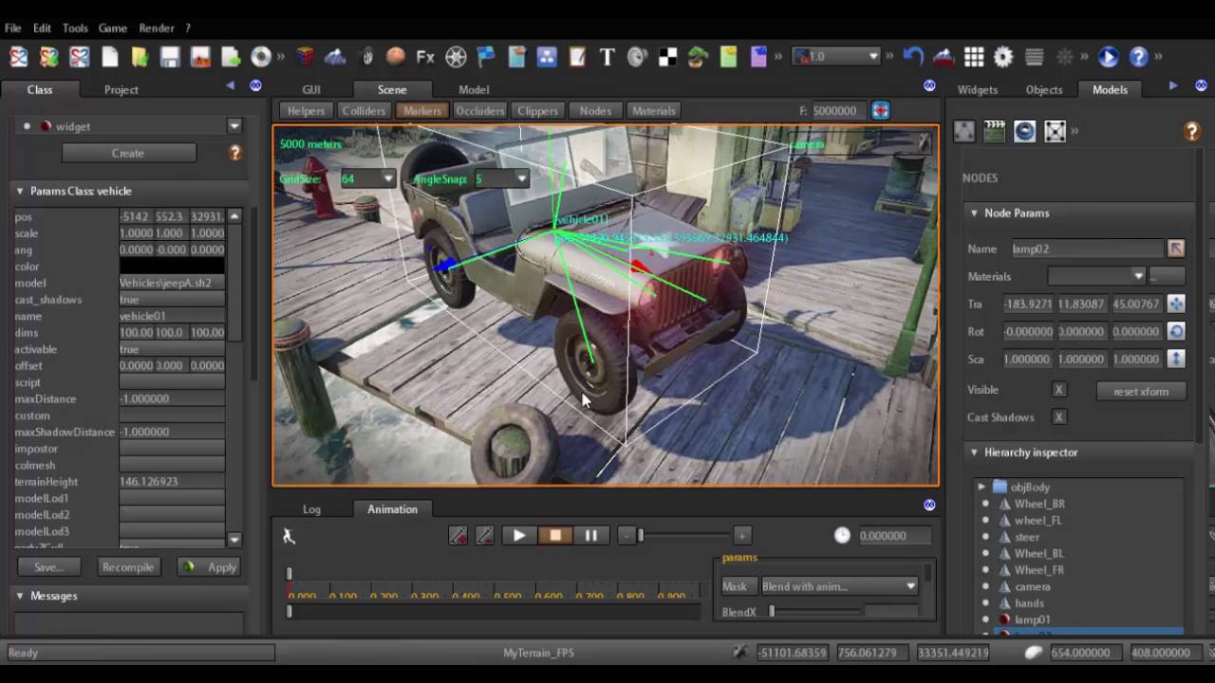Collapse the Node Params section
Viewport: 1215px width, 683px height.
(974, 213)
